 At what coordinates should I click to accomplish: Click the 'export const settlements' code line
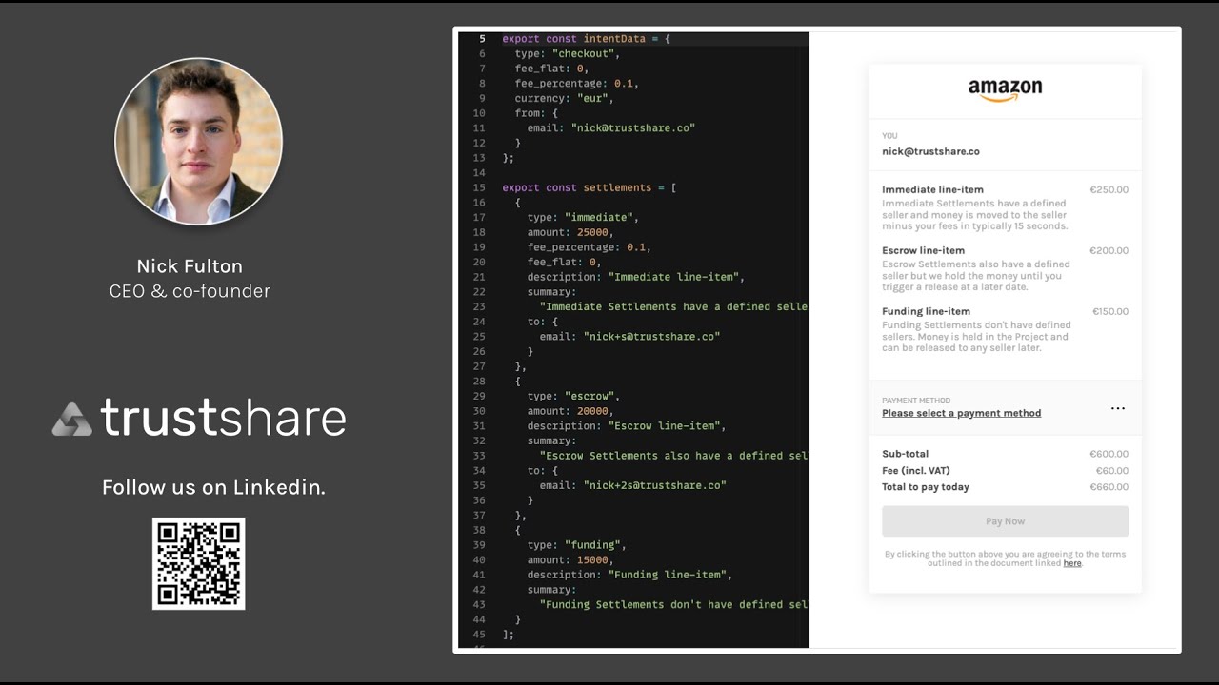pos(590,187)
